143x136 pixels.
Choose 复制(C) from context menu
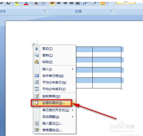pyautogui.click(x=54, y=55)
